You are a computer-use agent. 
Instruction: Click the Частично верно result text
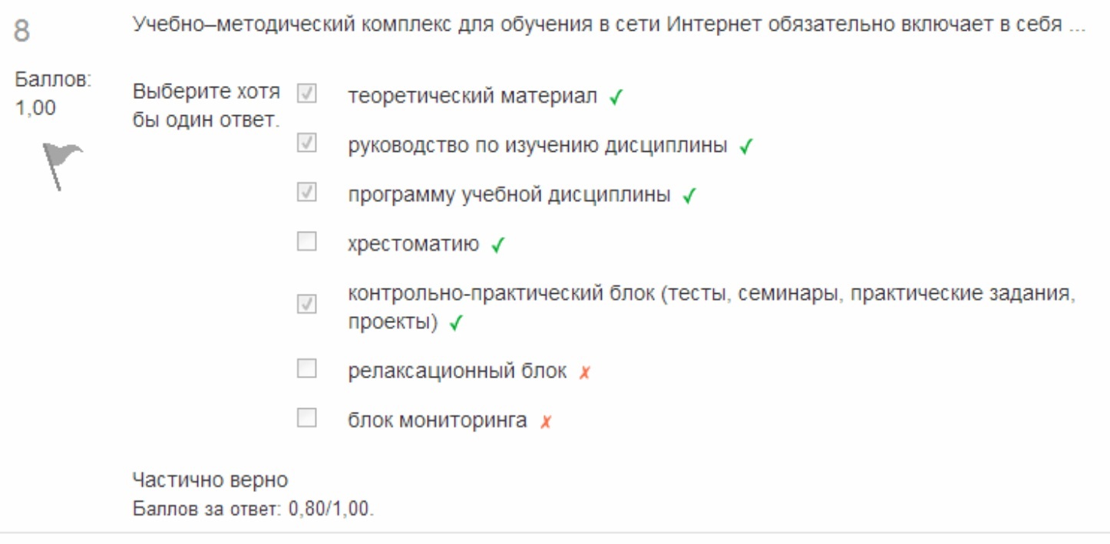[x=210, y=480]
